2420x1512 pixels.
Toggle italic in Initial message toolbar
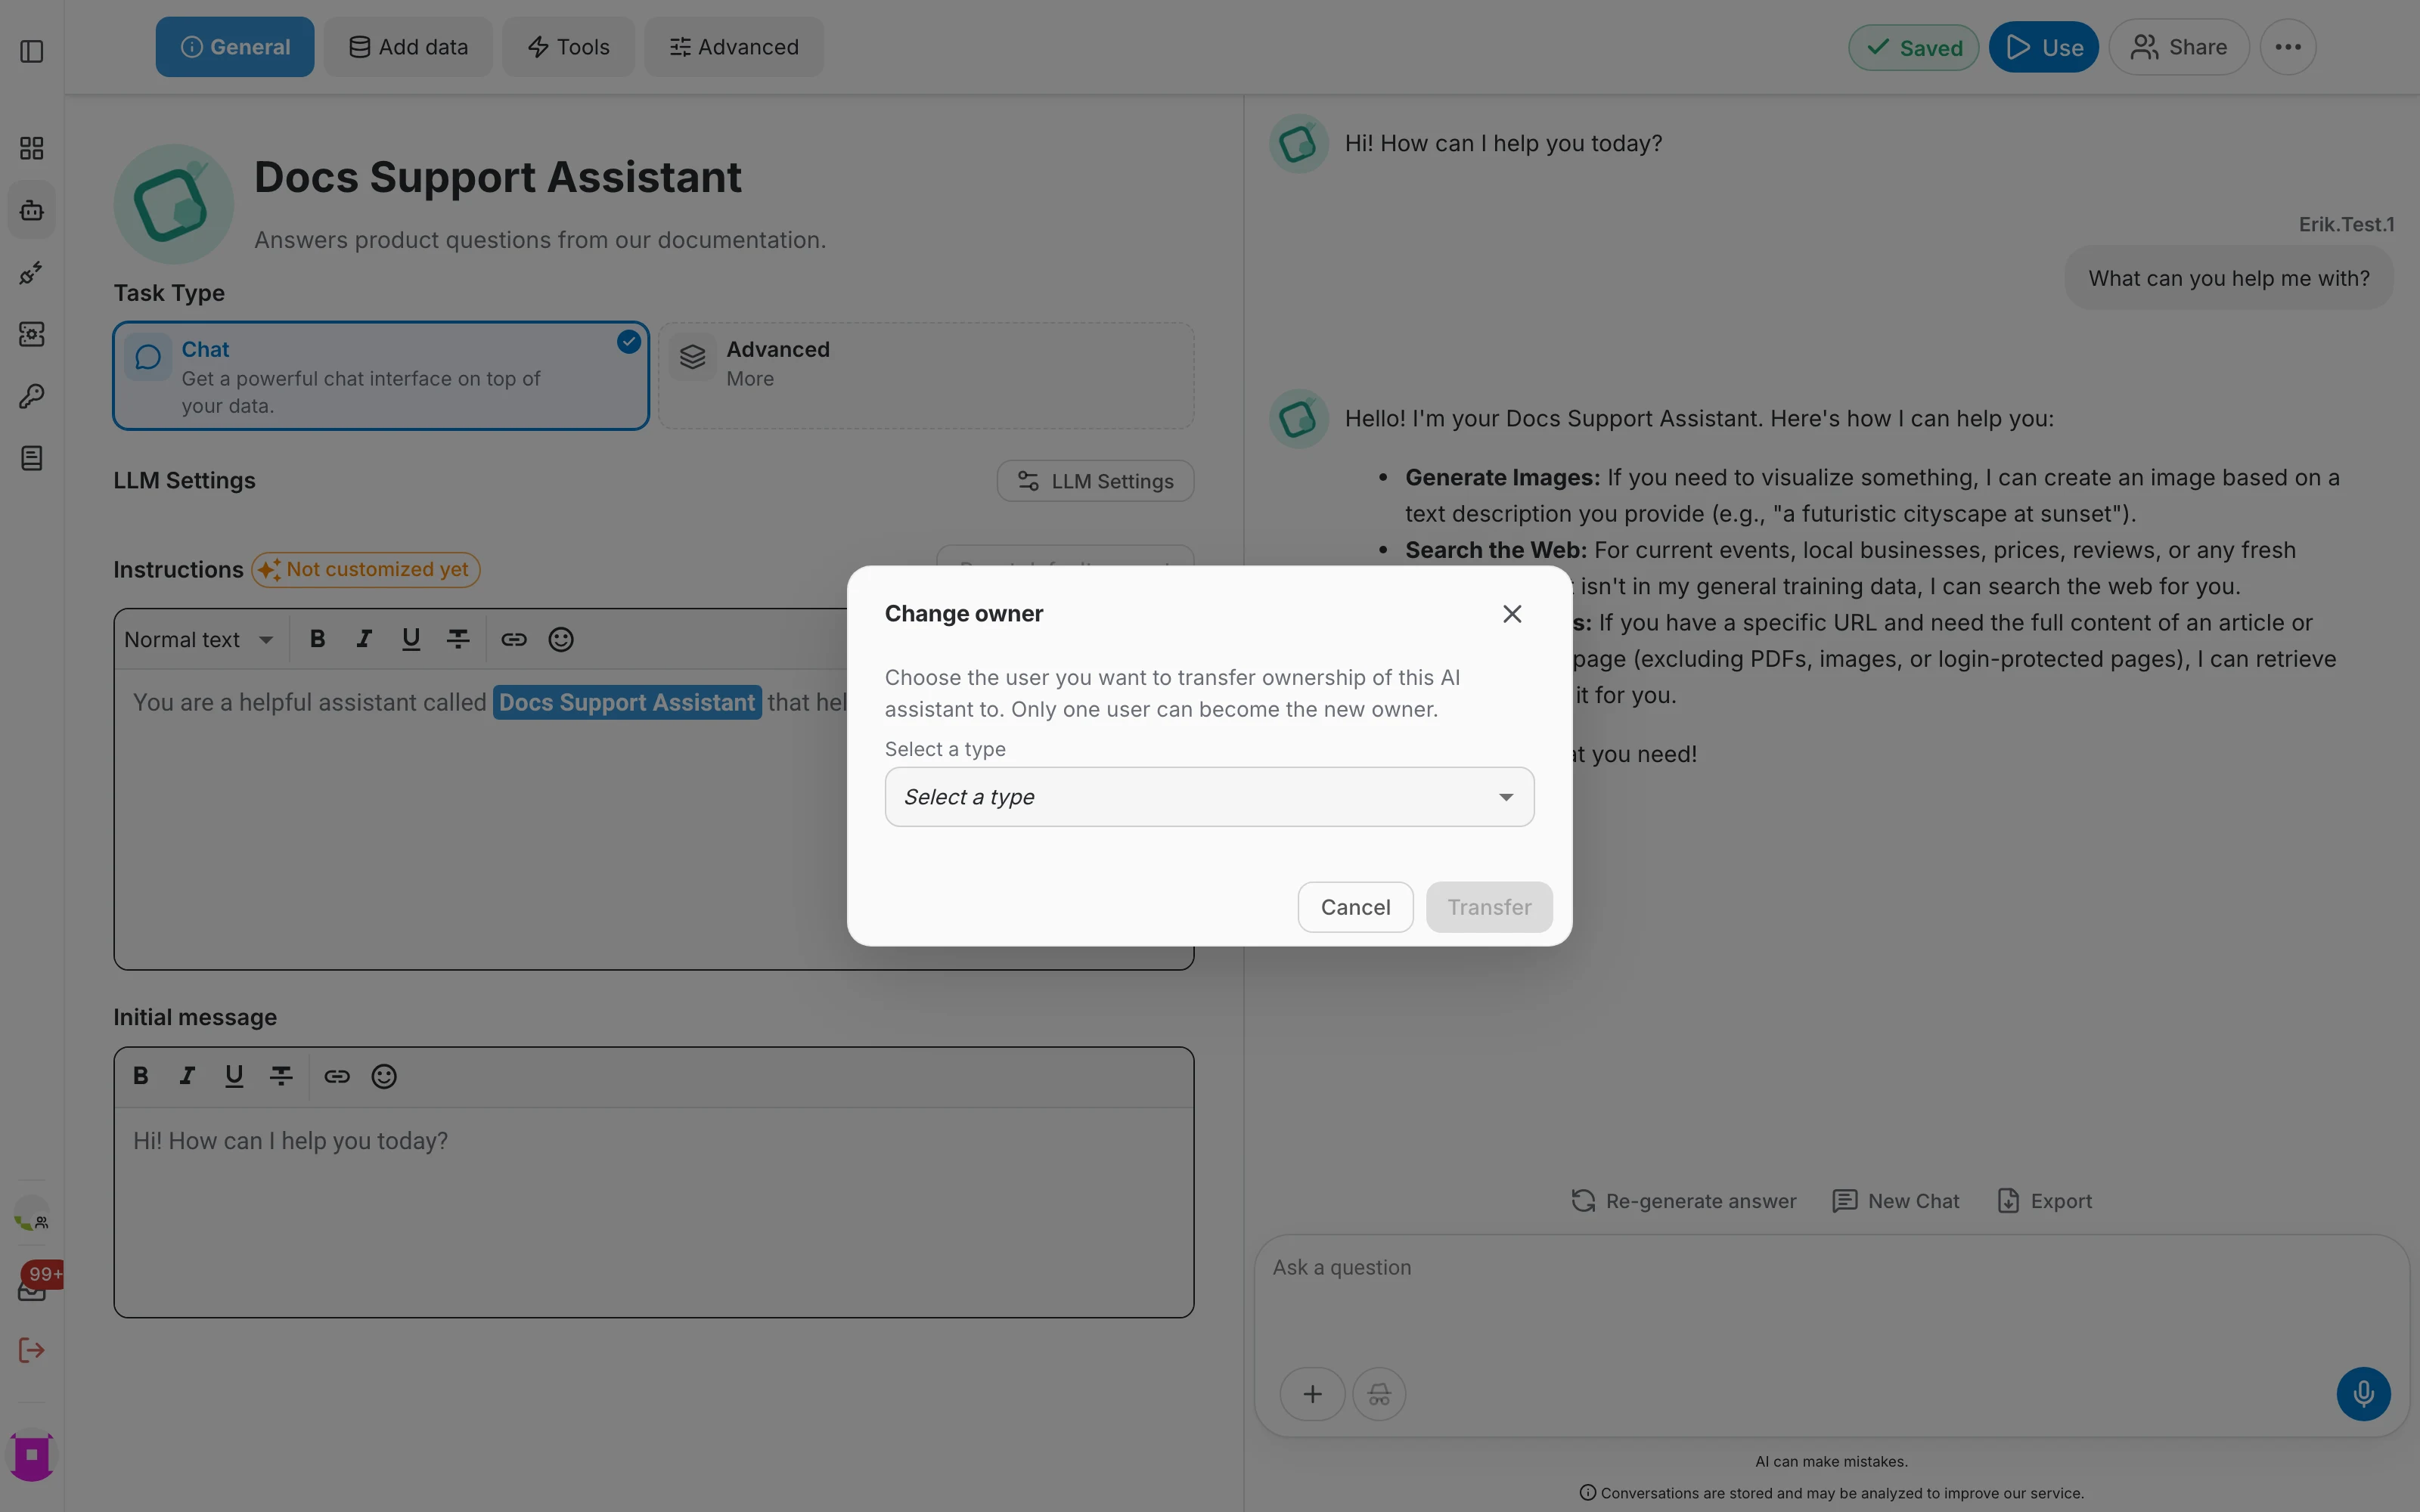tap(187, 1077)
